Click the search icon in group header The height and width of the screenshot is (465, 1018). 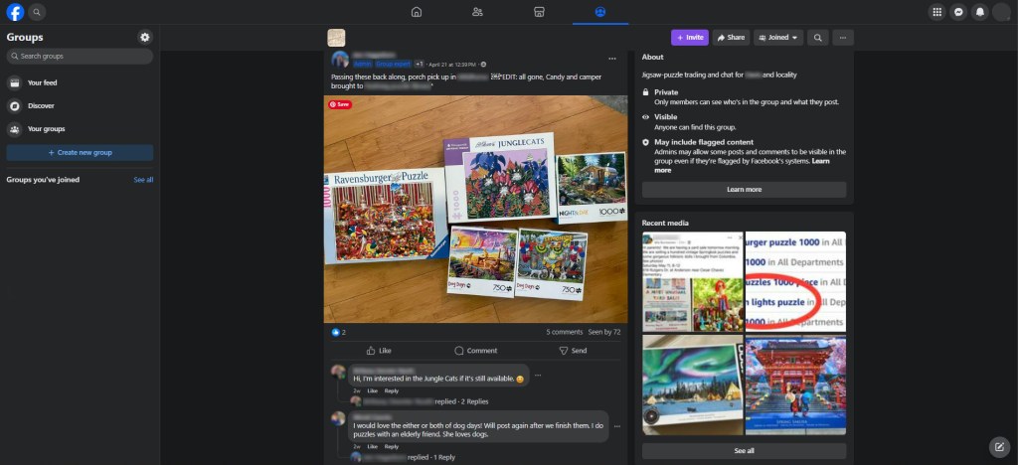[x=817, y=38]
